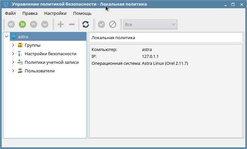This screenshot has height=149, width=247.
Task: Click the refresh circular arrows icon
Action: 86,24
